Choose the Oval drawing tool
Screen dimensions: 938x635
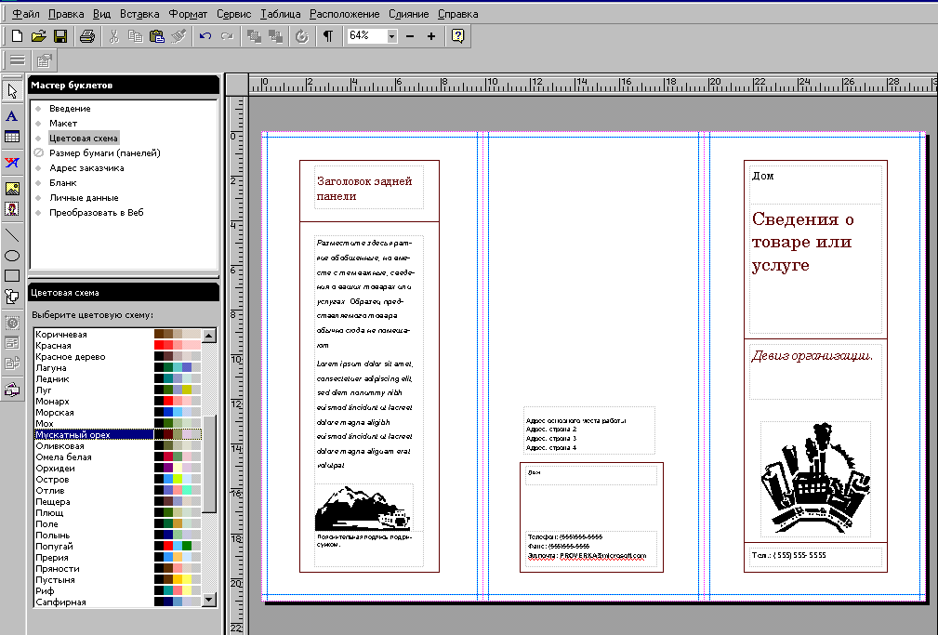[12, 255]
